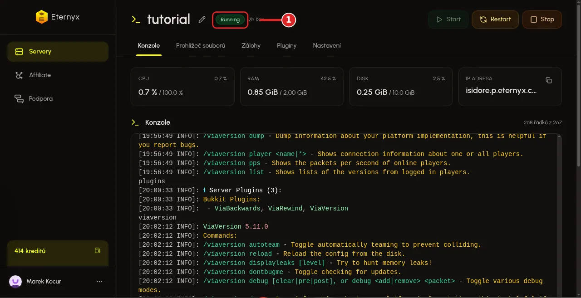Click the Eternyx logo icon
This screenshot has height=298, width=581.
coord(41,17)
